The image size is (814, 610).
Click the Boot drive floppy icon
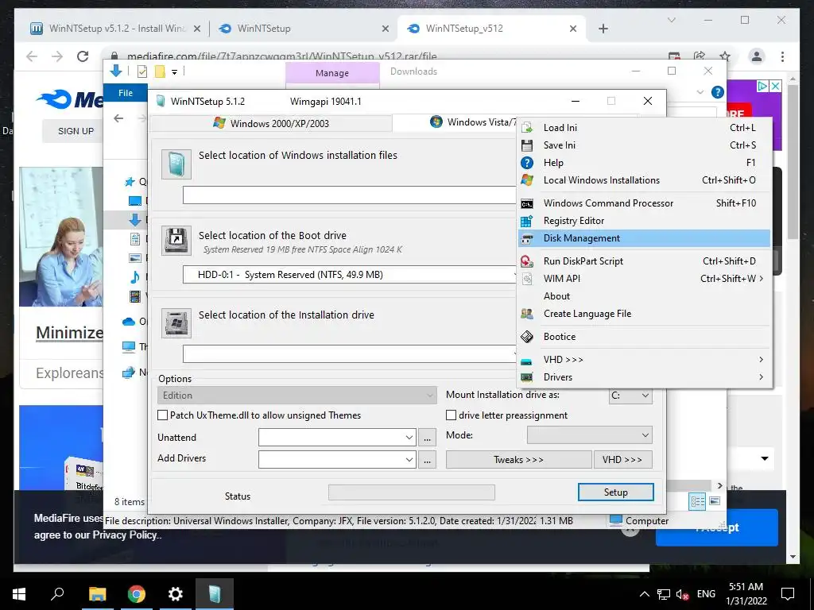click(x=176, y=240)
